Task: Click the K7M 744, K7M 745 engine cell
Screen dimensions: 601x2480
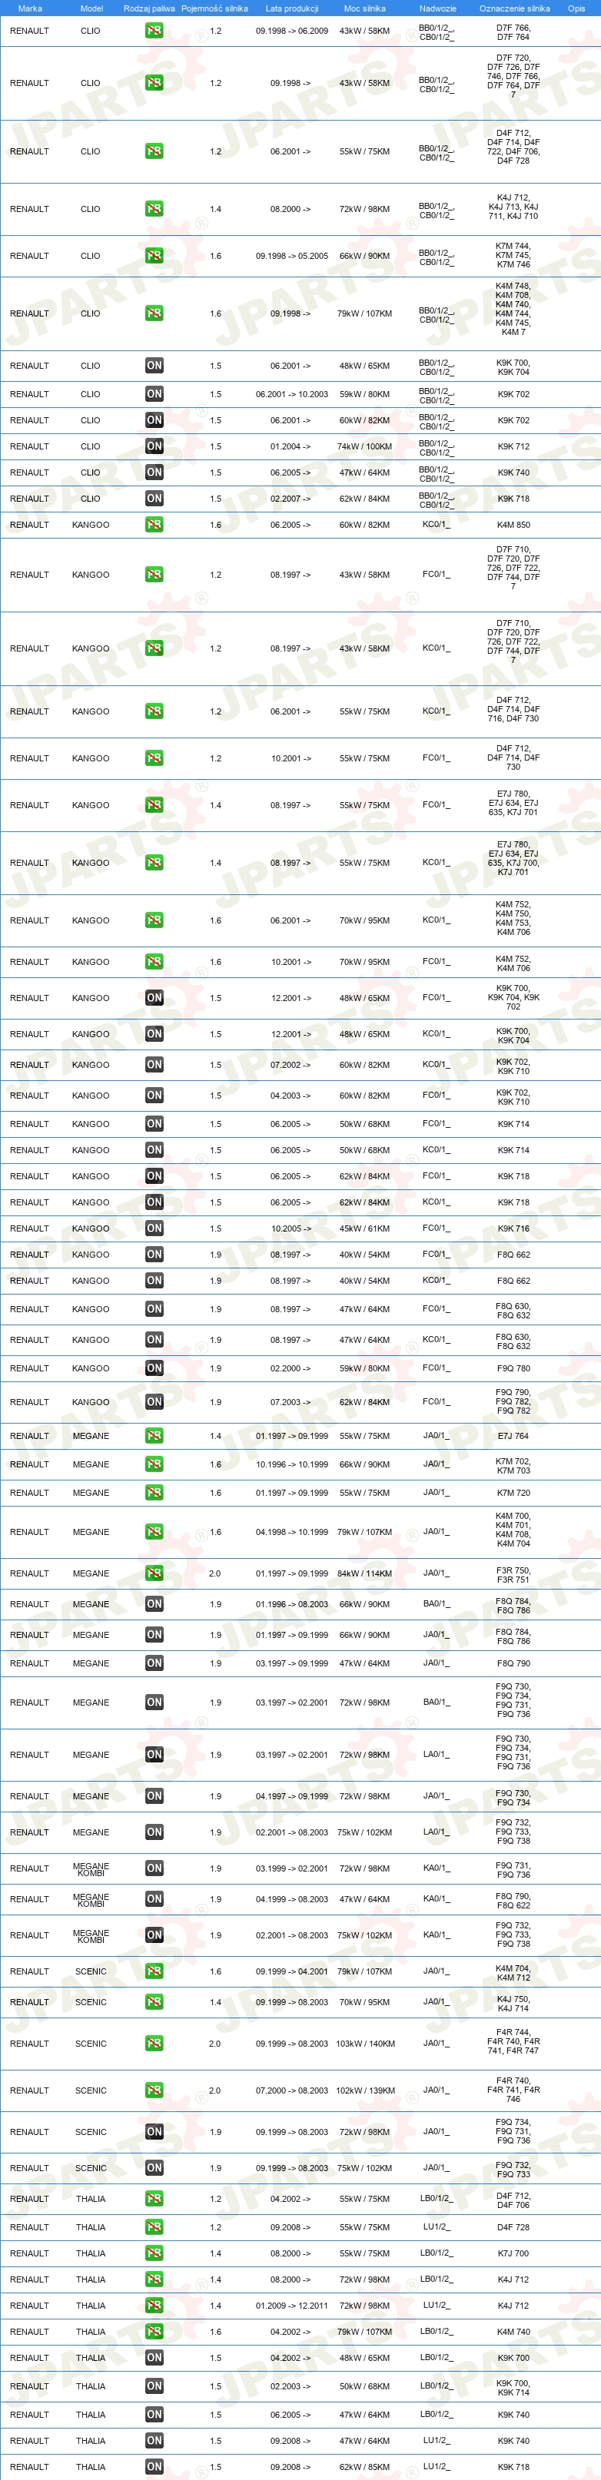Action: (513, 254)
